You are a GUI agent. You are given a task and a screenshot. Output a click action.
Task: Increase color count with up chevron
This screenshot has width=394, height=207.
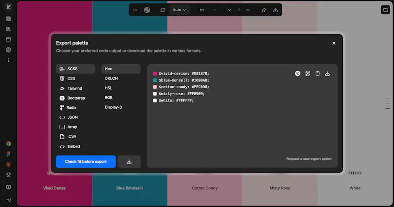tap(248, 10)
